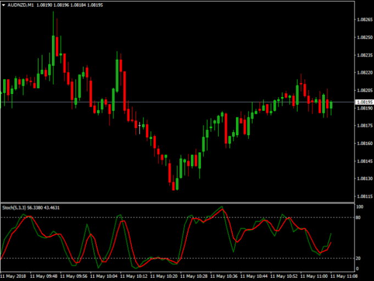
Task: Click the 11 May 09:48 time label
Action: click(45, 276)
